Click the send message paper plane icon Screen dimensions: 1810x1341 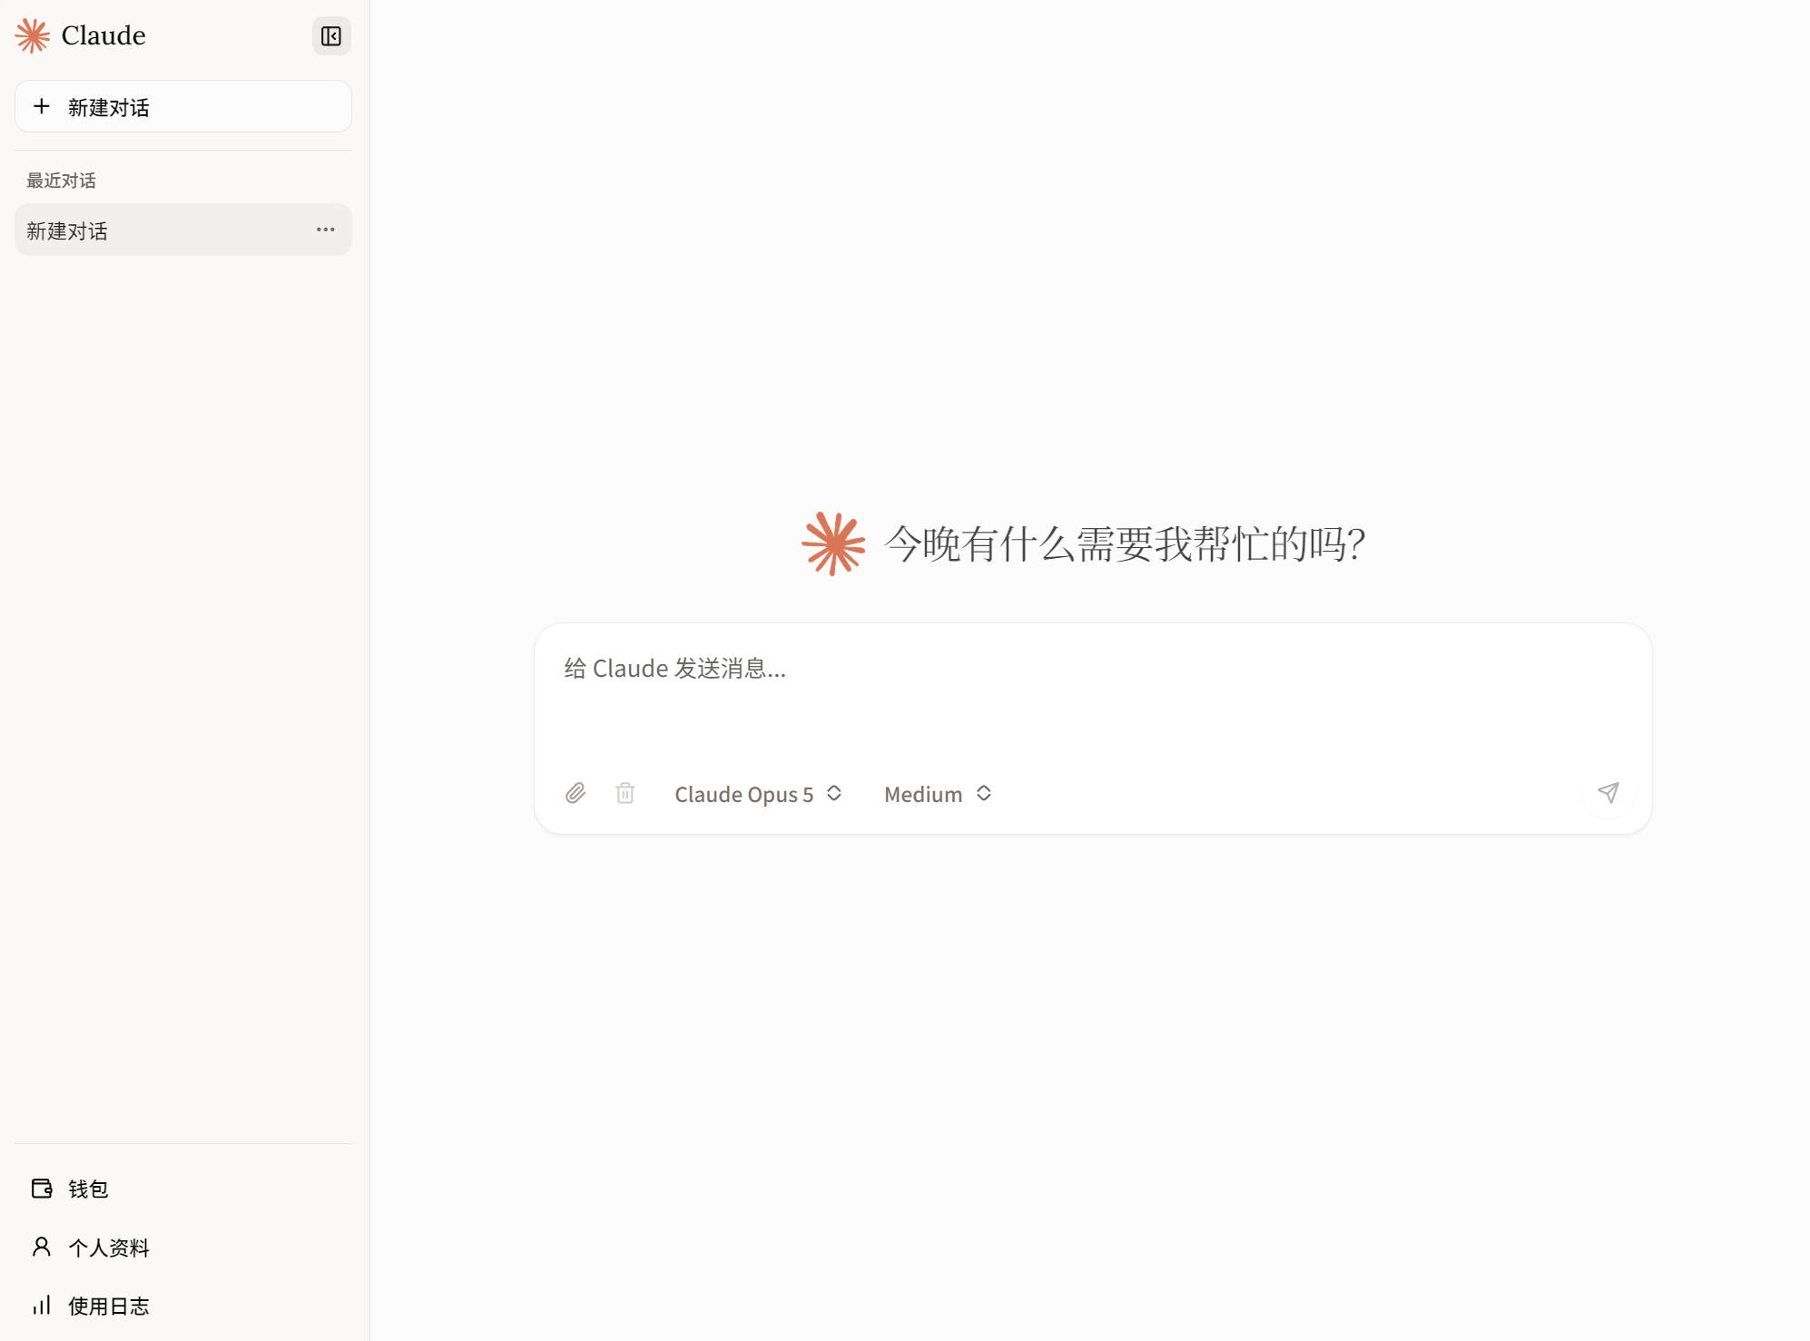pyautogui.click(x=1608, y=793)
